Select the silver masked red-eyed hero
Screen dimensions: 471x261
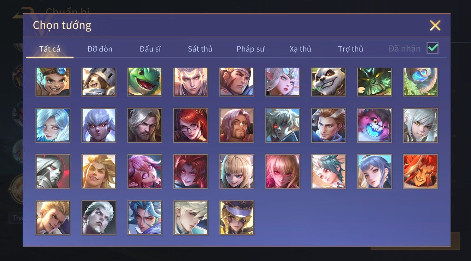53,171
